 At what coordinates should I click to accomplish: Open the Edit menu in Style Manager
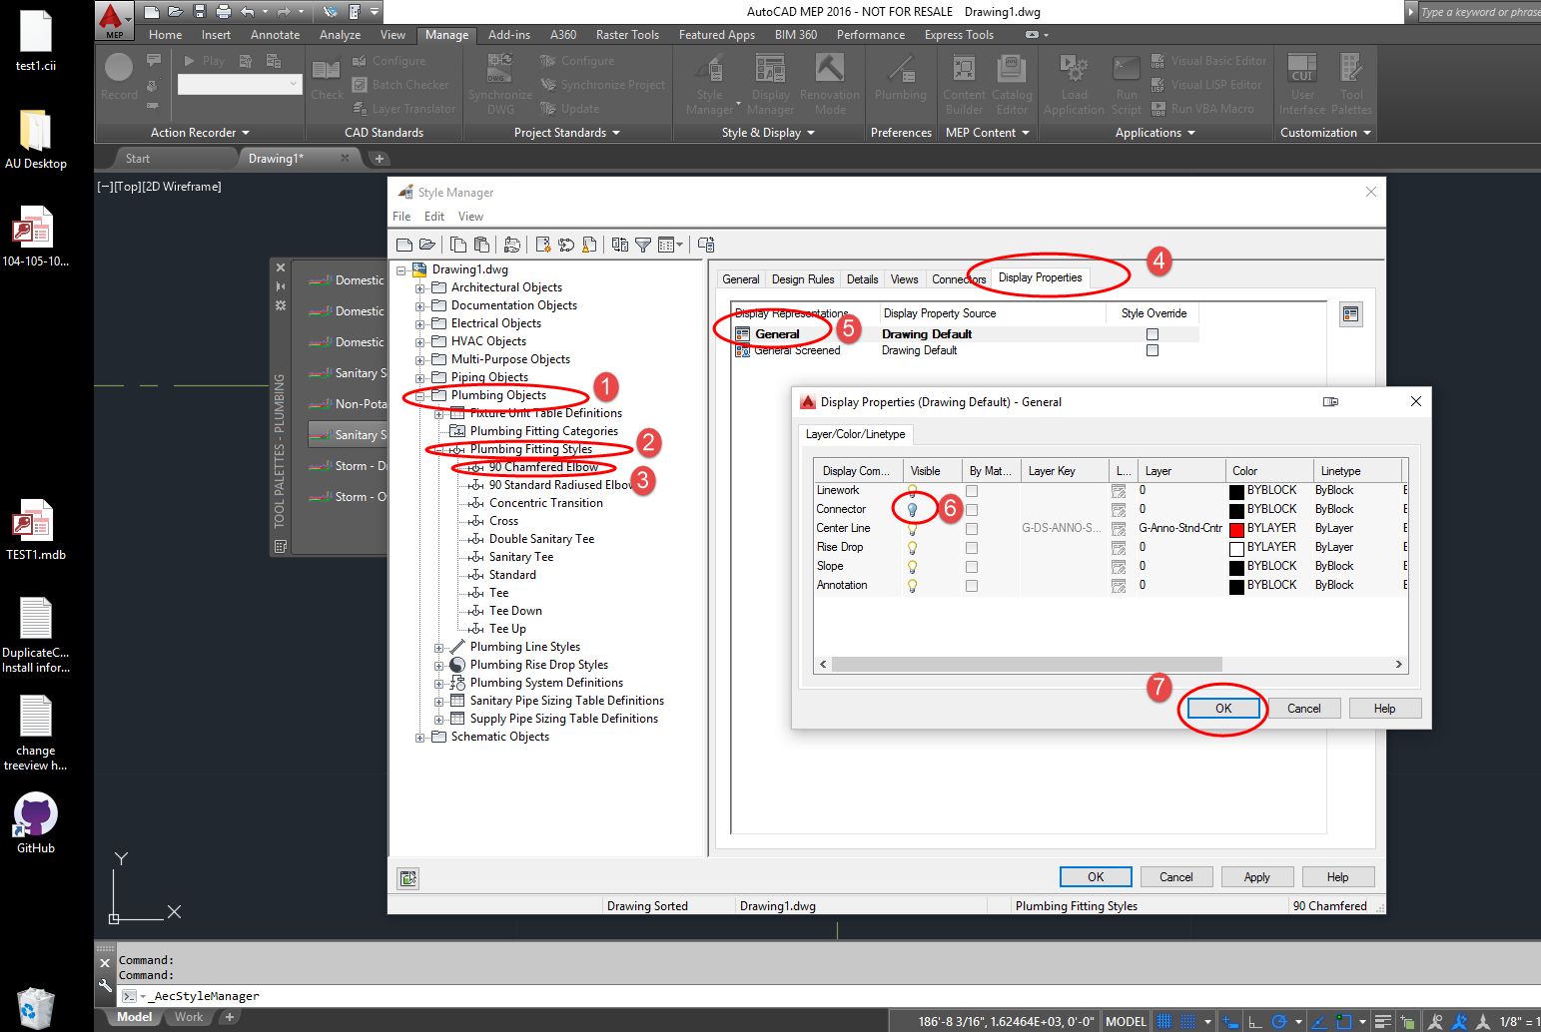(434, 217)
